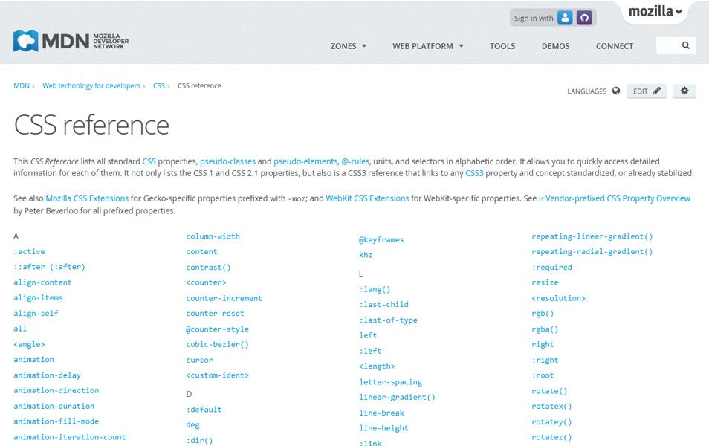Image resolution: width=709 pixels, height=446 pixels.
Task: Sign in with Persona account icon
Action: point(565,17)
